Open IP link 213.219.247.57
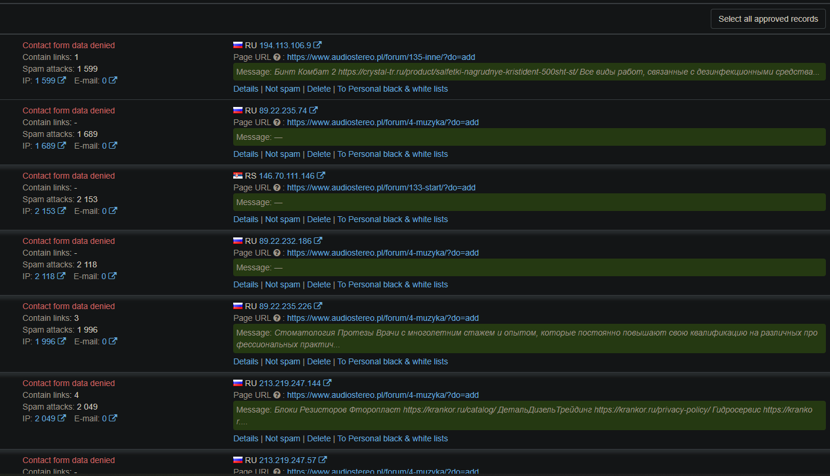 pos(288,460)
